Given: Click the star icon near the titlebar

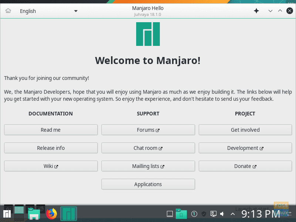Looking at the screenshot, I should [256, 11].
